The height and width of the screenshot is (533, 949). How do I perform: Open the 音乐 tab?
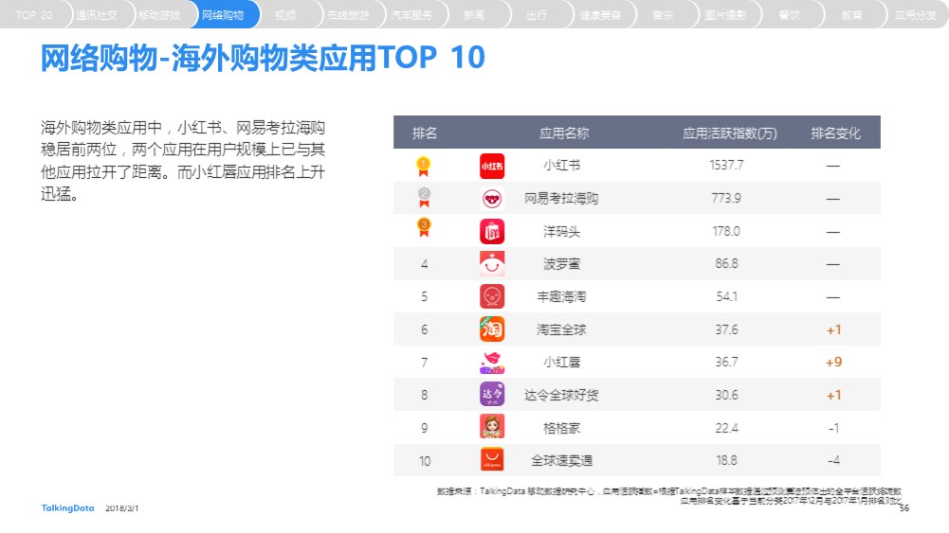coord(664,14)
